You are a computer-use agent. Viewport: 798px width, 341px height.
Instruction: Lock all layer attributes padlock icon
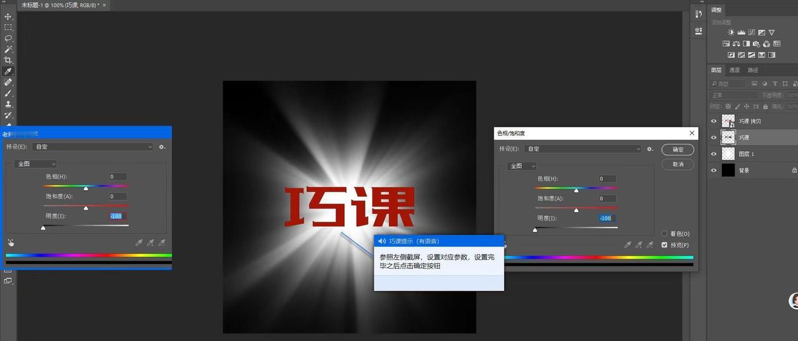(765, 106)
